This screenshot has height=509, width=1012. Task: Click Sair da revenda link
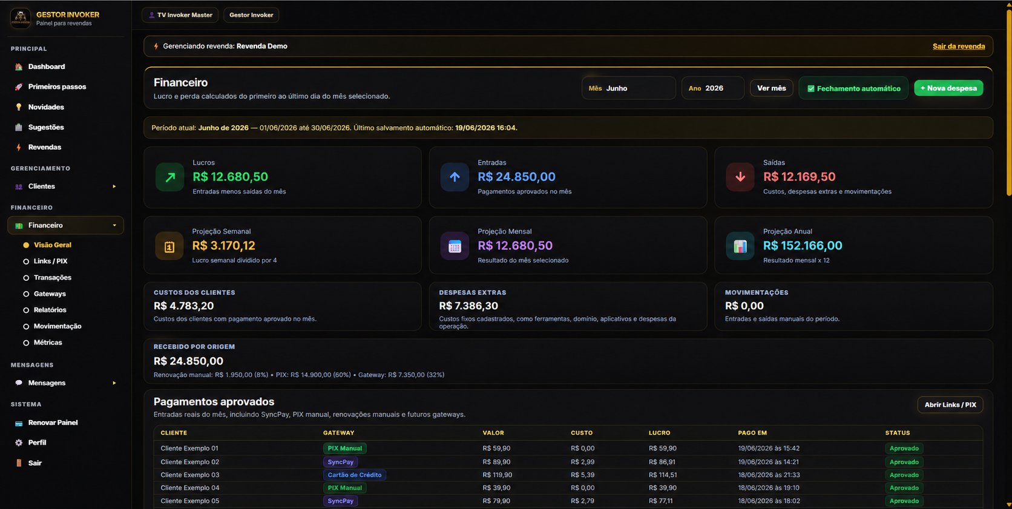[x=959, y=46]
